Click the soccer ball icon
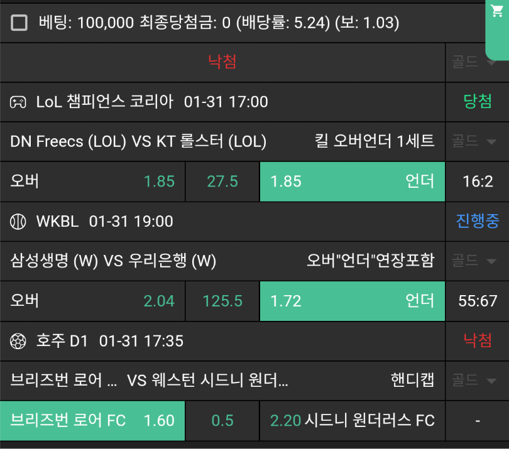The image size is (509, 449). pyautogui.click(x=18, y=341)
